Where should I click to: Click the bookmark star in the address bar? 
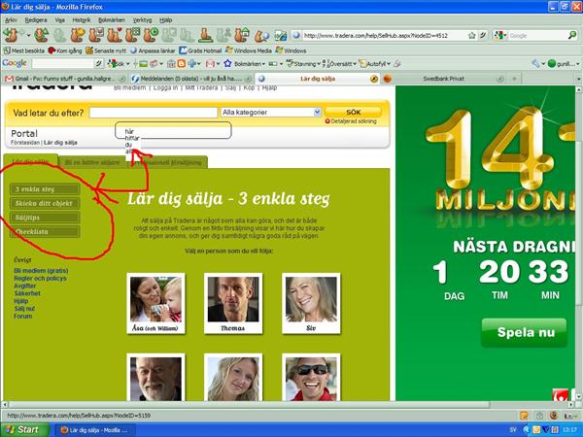[x=472, y=36]
